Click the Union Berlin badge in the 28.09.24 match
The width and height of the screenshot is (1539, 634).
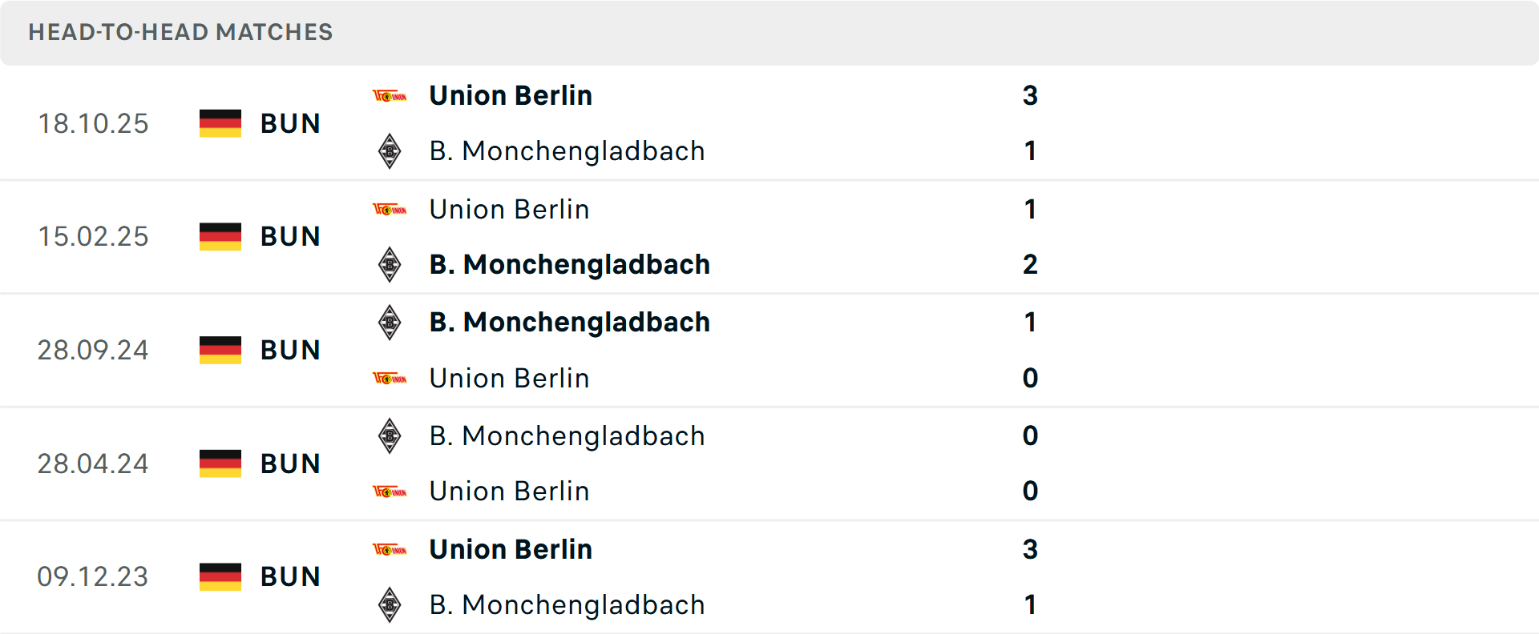pyautogui.click(x=390, y=378)
